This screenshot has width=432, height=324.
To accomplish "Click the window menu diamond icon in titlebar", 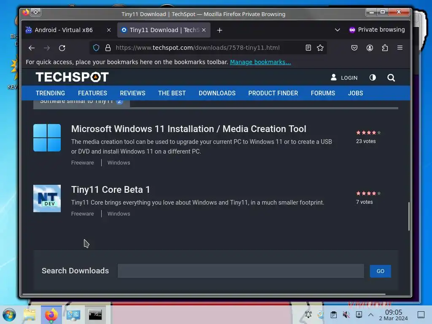I will pyautogui.click(x=36, y=12).
